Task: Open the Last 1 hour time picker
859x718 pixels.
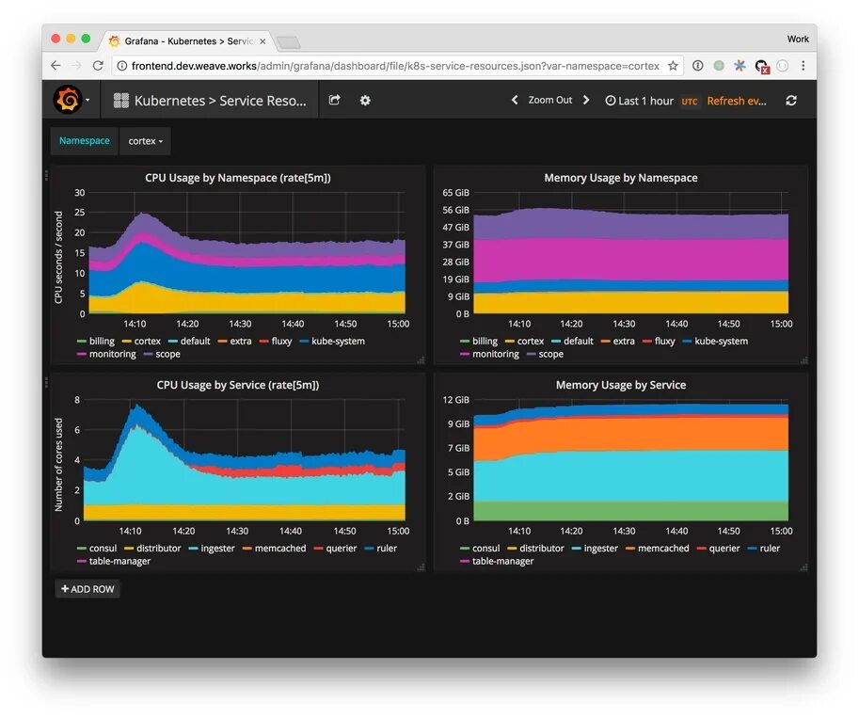Action: pyautogui.click(x=640, y=101)
